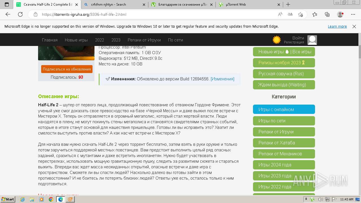Screen dimensions: 361x203
Task: Open the orange app taskbar icon
Action: (70, 199)
